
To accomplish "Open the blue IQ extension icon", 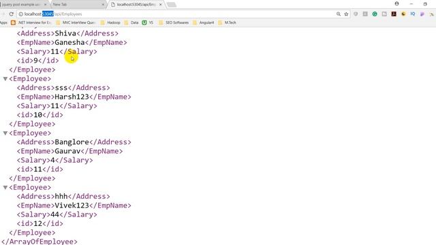I will click(x=413, y=14).
